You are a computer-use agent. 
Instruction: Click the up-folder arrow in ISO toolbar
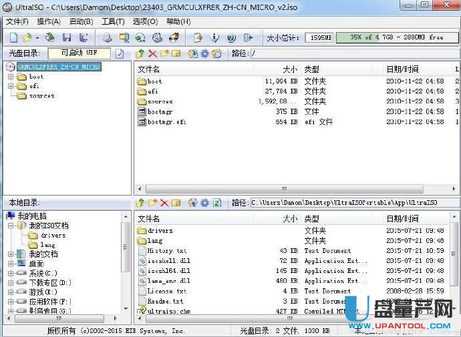point(140,53)
